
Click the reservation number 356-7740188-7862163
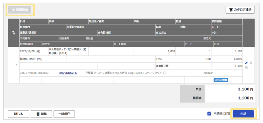pos(34,73)
